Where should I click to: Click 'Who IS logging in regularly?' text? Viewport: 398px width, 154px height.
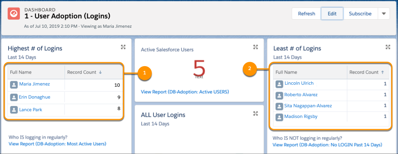(38, 138)
